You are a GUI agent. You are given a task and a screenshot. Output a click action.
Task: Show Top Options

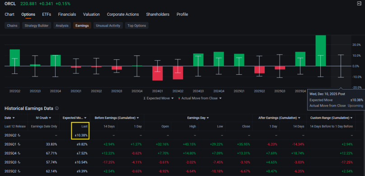pyautogui.click(x=136, y=26)
